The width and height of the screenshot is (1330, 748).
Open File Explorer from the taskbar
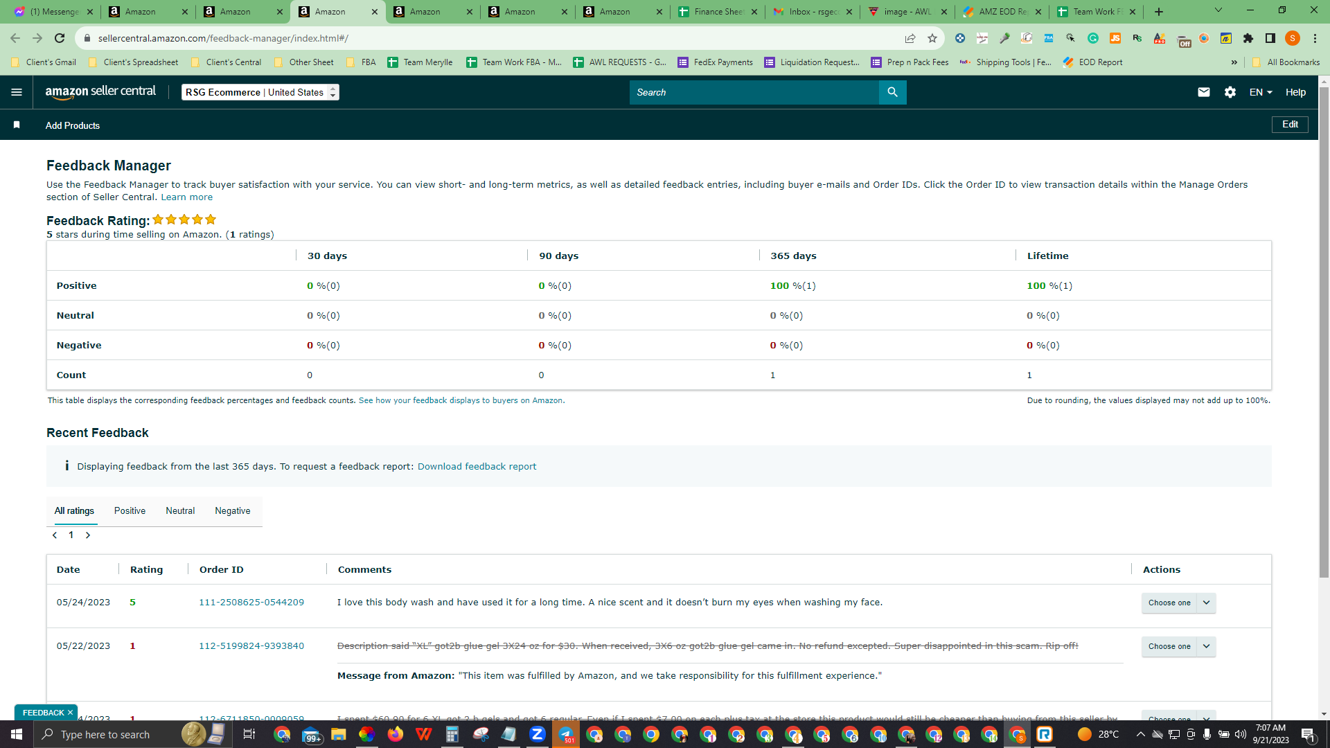(x=339, y=734)
